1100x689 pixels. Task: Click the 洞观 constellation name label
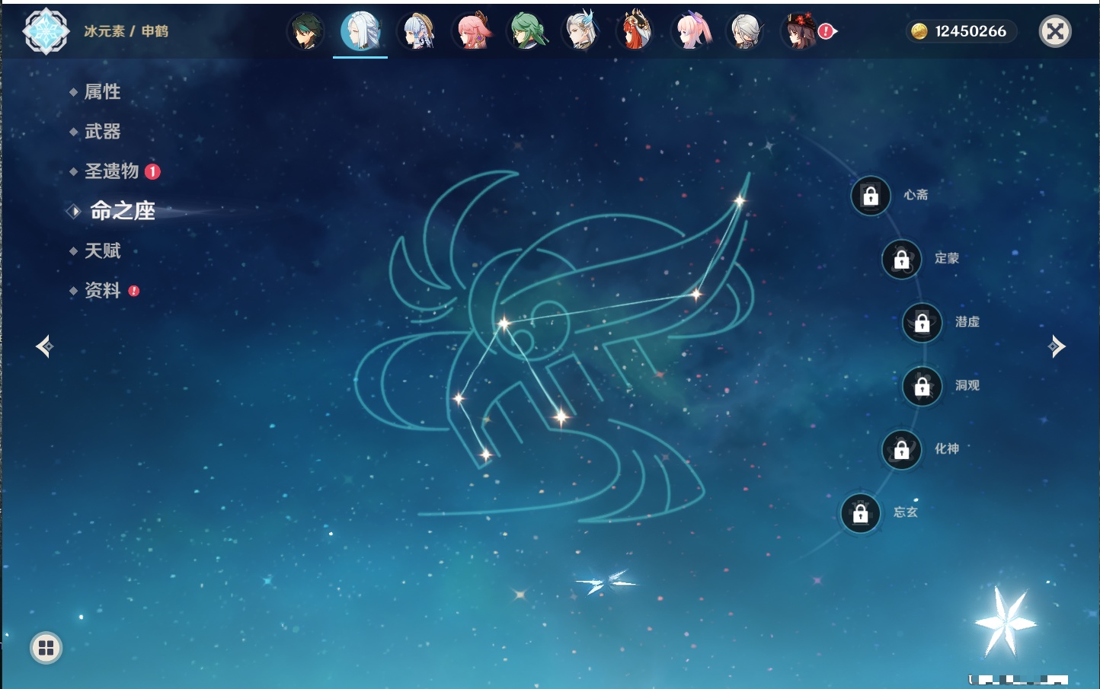pos(967,385)
